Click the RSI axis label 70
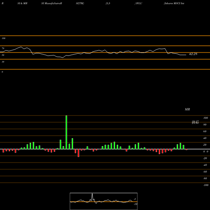210x210 pixels. coord(3,48)
